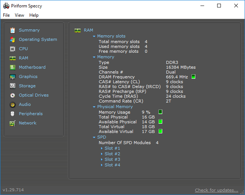Click the window resize grip corner

tap(242, 192)
